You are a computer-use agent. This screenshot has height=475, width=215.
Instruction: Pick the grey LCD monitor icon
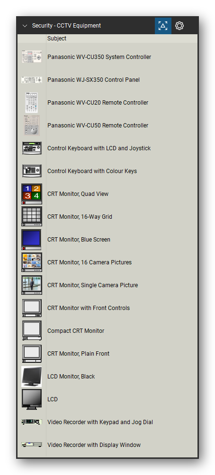pyautogui.click(x=32, y=399)
